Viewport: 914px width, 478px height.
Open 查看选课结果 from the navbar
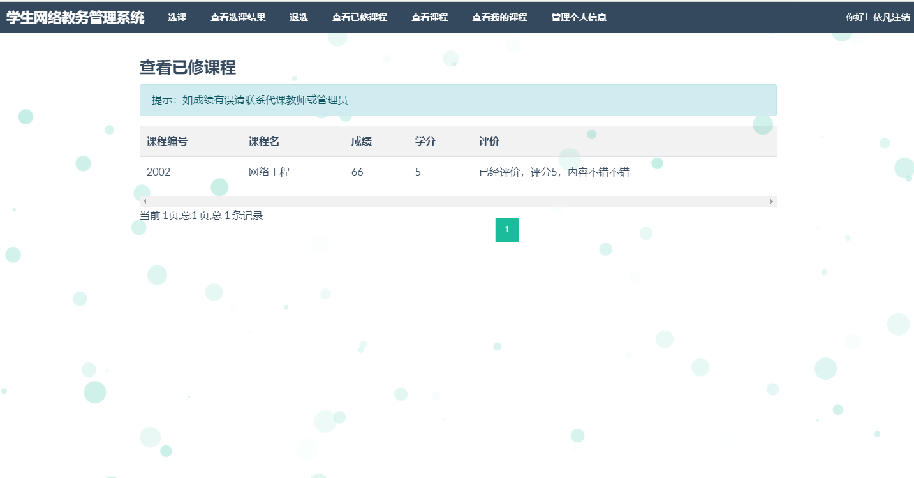[237, 17]
